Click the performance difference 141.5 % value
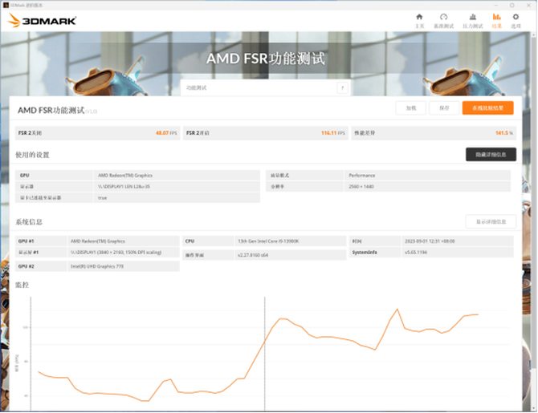The height and width of the screenshot is (413, 538). click(x=504, y=133)
